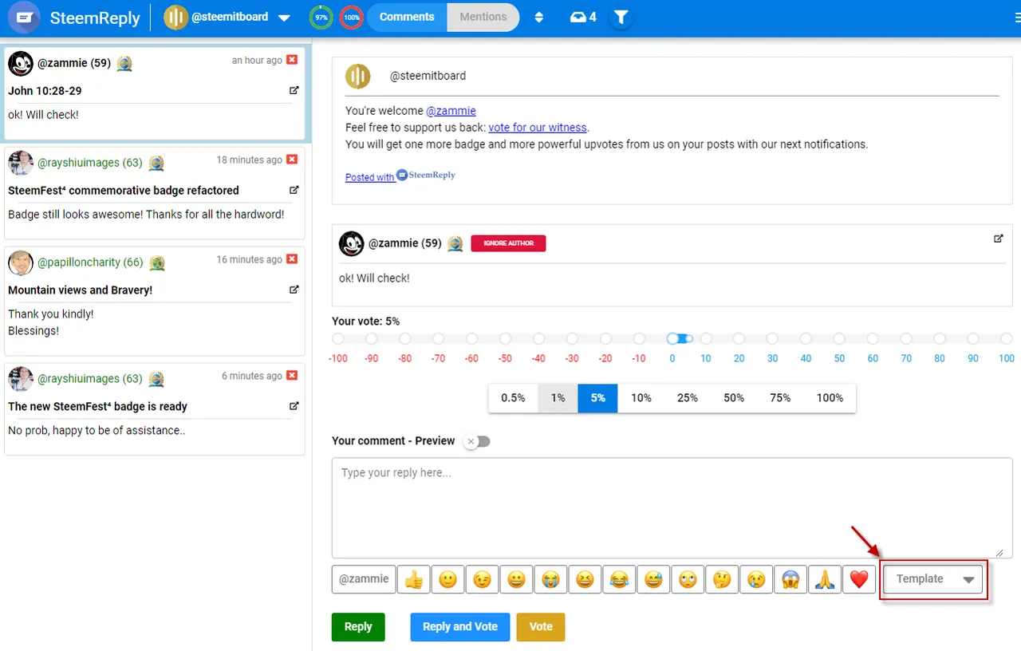Viewport: 1021px width, 651px height.
Task: Select the 10% vote preset
Action: pos(641,398)
